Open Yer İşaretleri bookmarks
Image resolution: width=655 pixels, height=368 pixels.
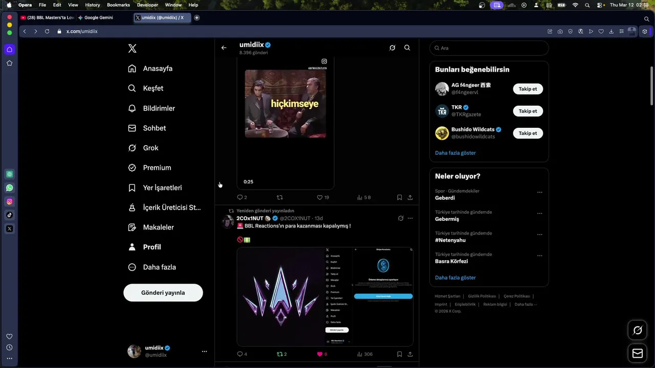tap(155, 188)
